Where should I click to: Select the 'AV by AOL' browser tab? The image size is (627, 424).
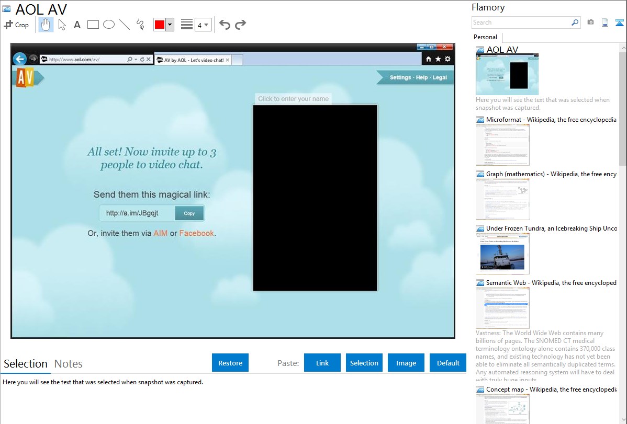pyautogui.click(x=193, y=60)
